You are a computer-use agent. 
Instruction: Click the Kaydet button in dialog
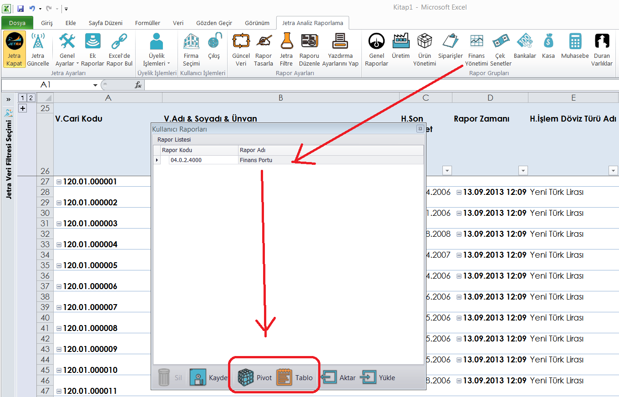pos(208,377)
